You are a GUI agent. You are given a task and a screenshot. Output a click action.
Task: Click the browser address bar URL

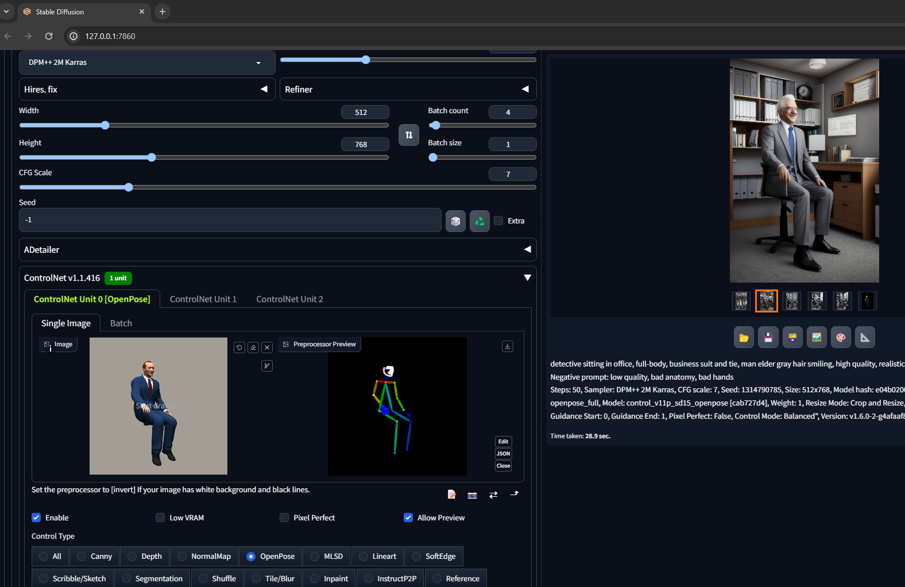point(110,36)
